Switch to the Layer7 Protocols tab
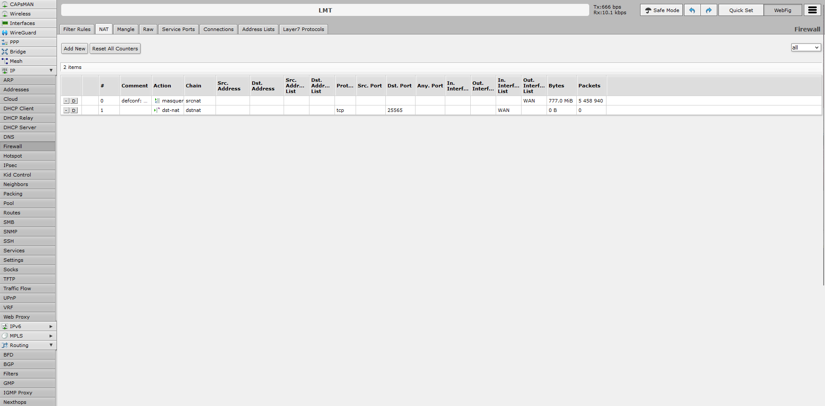 tap(303, 29)
